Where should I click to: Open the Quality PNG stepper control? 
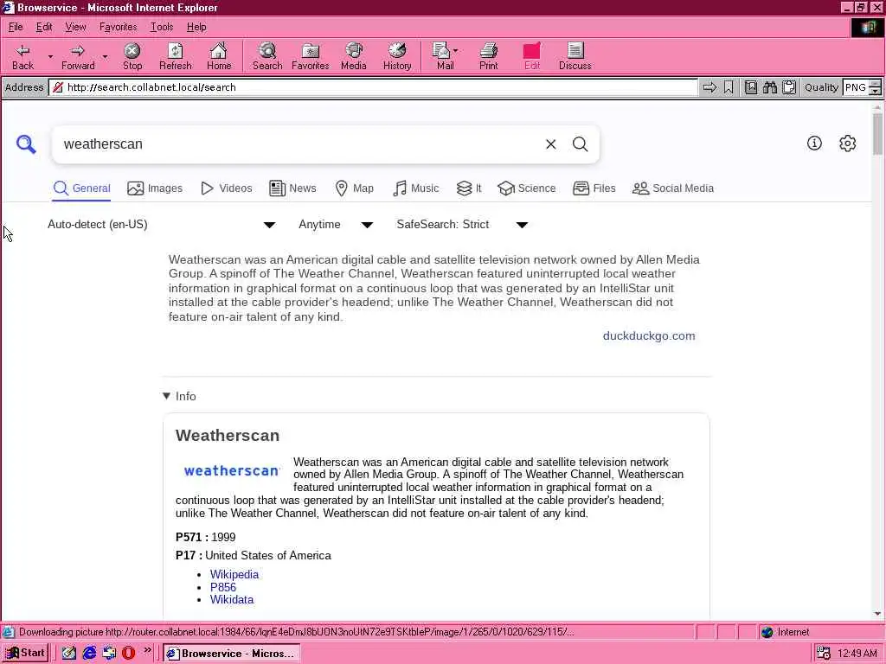875,87
